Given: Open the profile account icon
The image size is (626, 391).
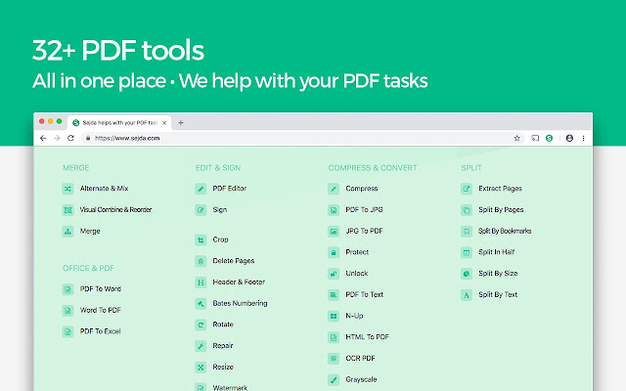Looking at the screenshot, I should [569, 138].
